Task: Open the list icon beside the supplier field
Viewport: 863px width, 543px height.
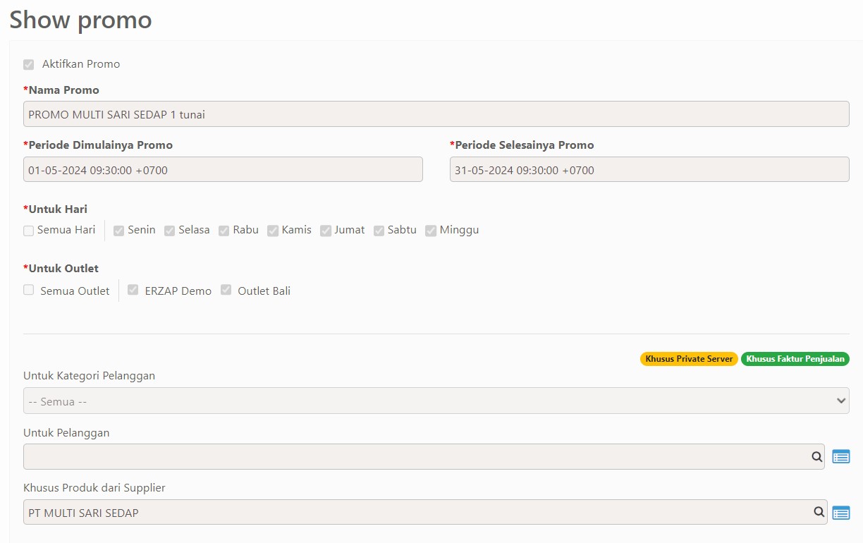Action: 840,513
